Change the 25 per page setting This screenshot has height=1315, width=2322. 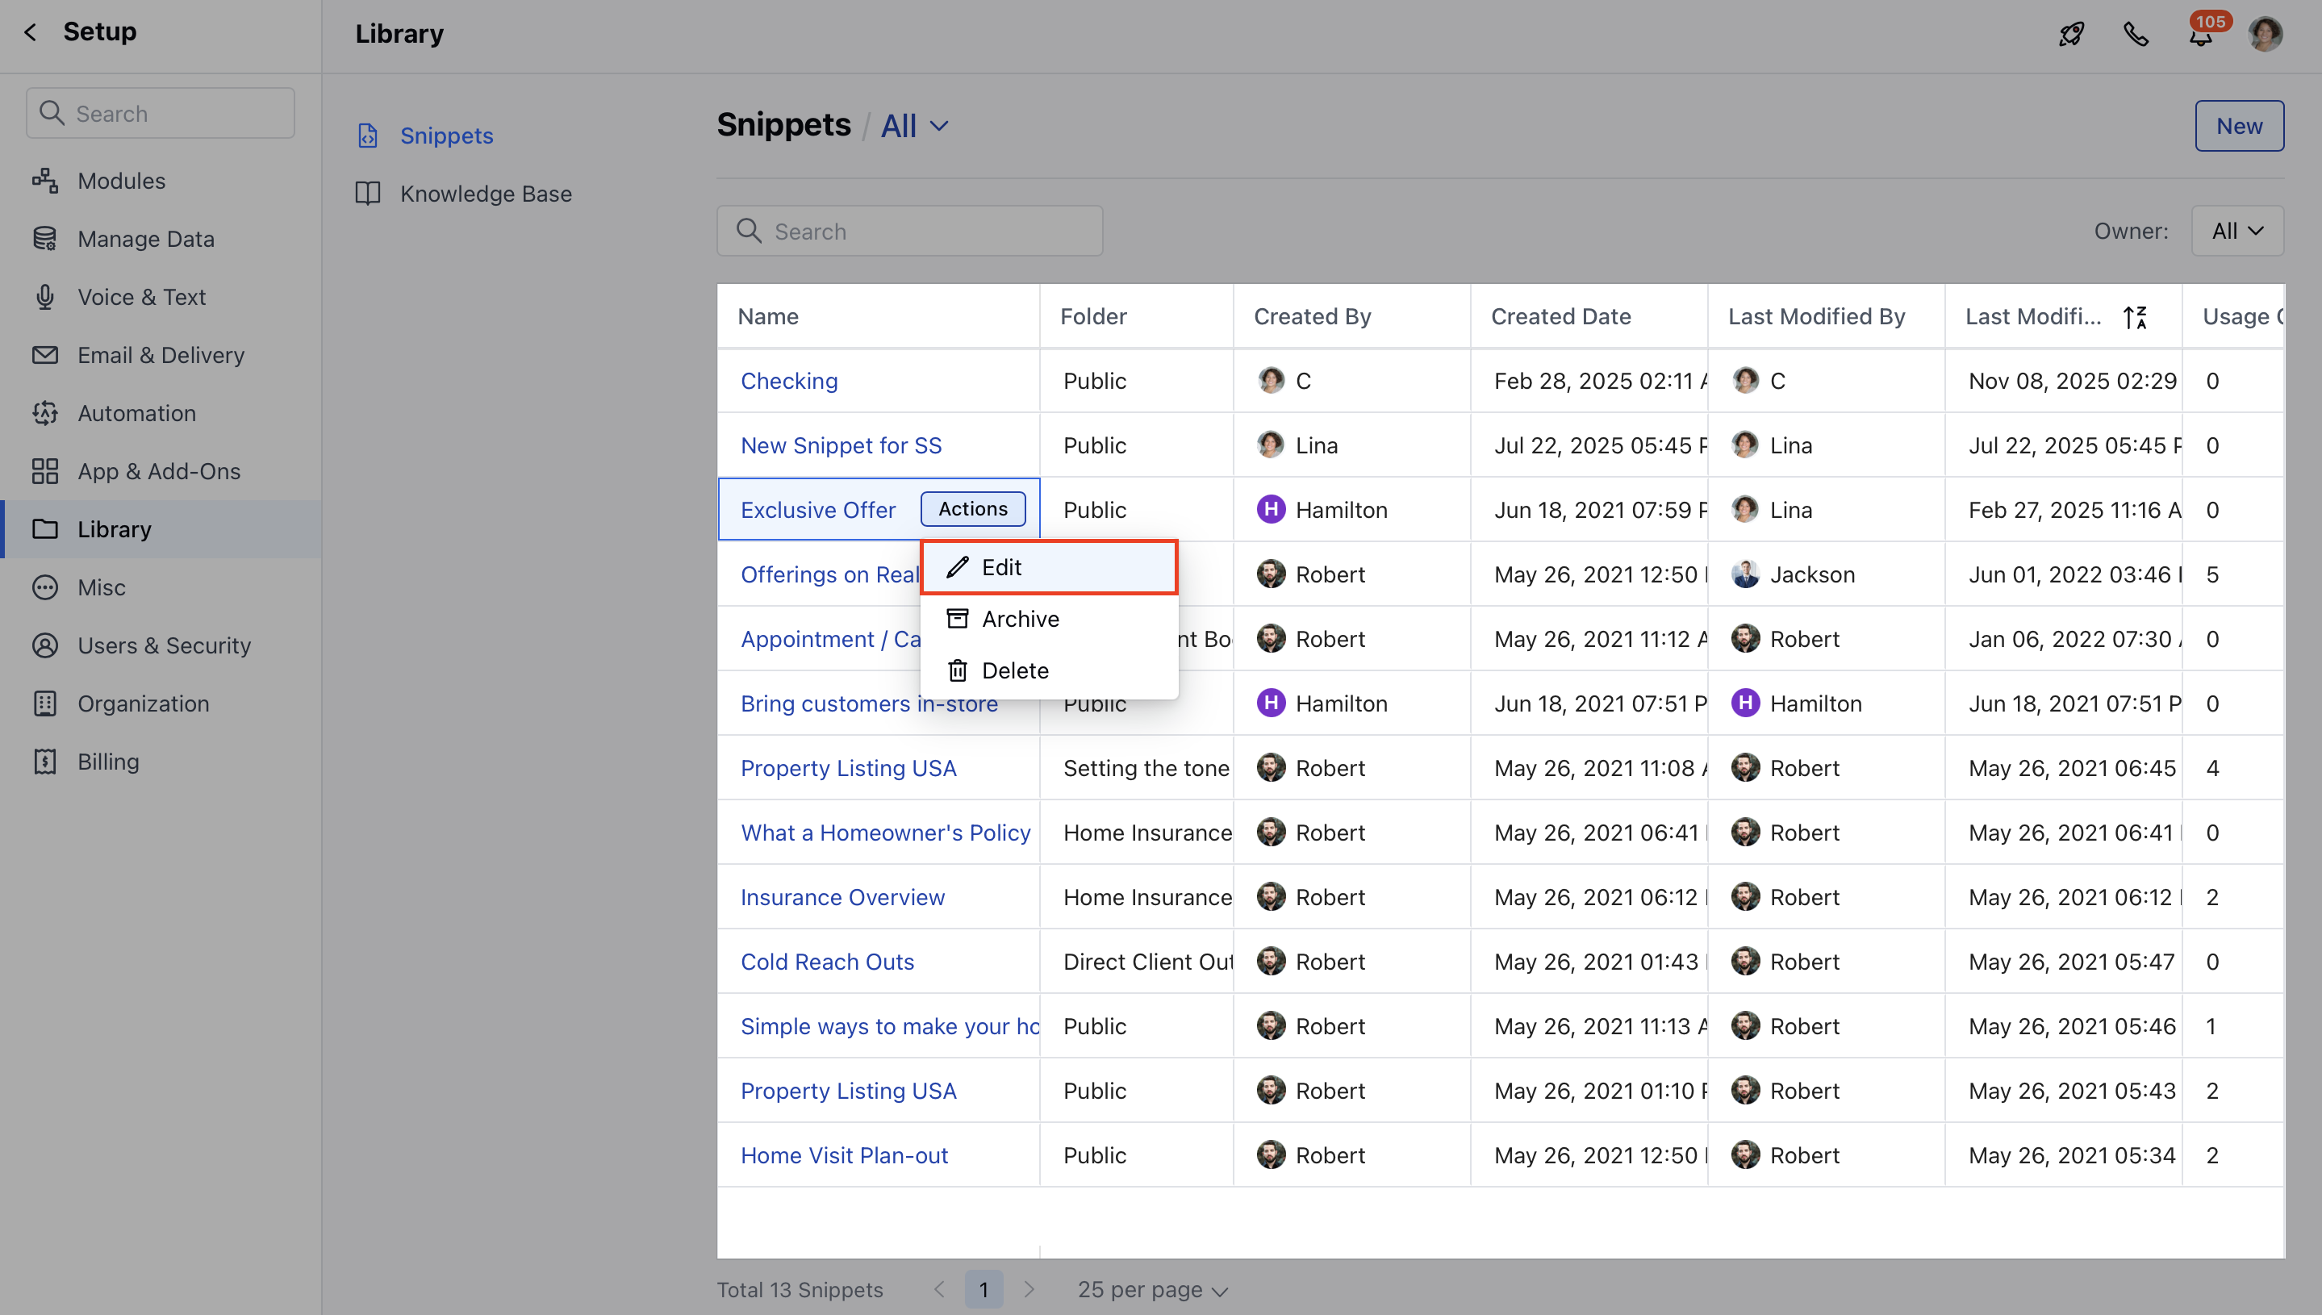[1151, 1290]
